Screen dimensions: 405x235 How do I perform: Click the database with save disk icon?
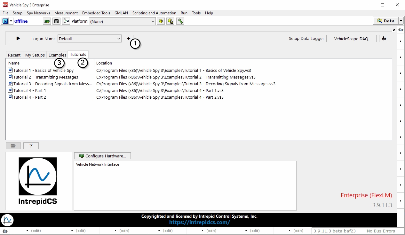(x=171, y=21)
